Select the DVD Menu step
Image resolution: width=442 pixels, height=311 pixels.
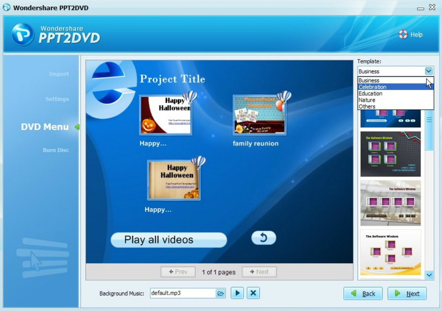click(45, 127)
